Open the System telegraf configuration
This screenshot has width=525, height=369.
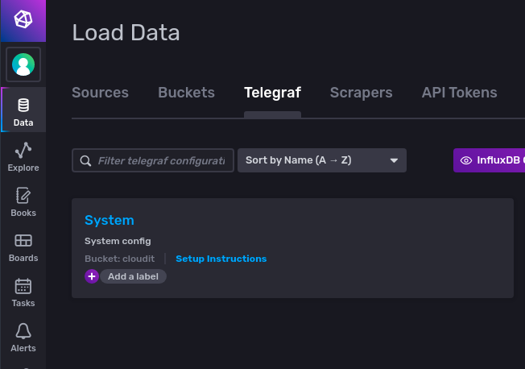point(110,220)
